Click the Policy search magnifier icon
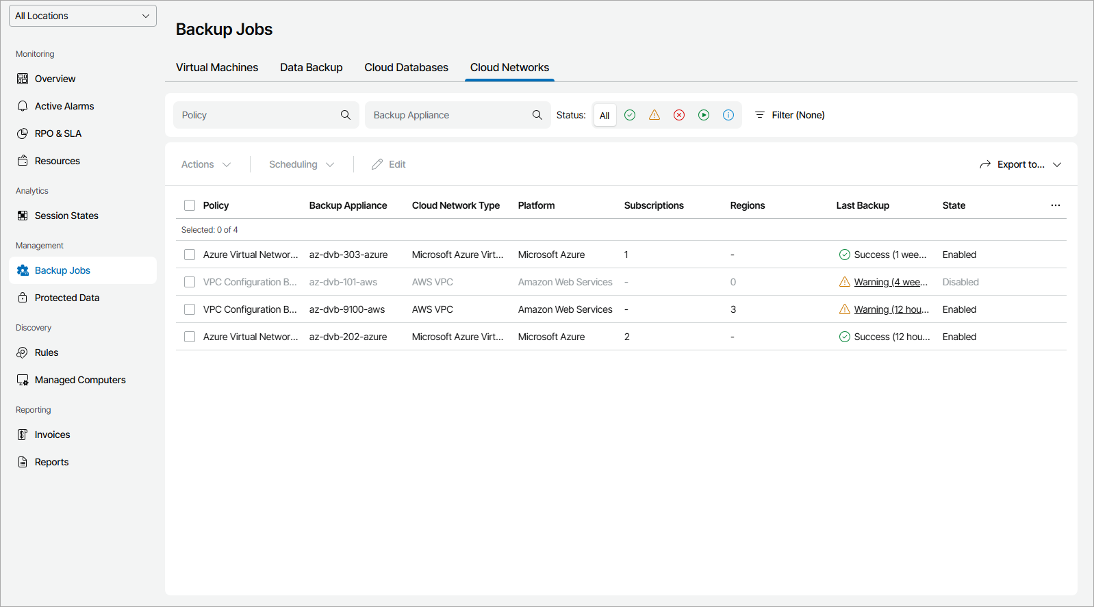Viewport: 1094px width, 607px height. pyautogui.click(x=346, y=115)
